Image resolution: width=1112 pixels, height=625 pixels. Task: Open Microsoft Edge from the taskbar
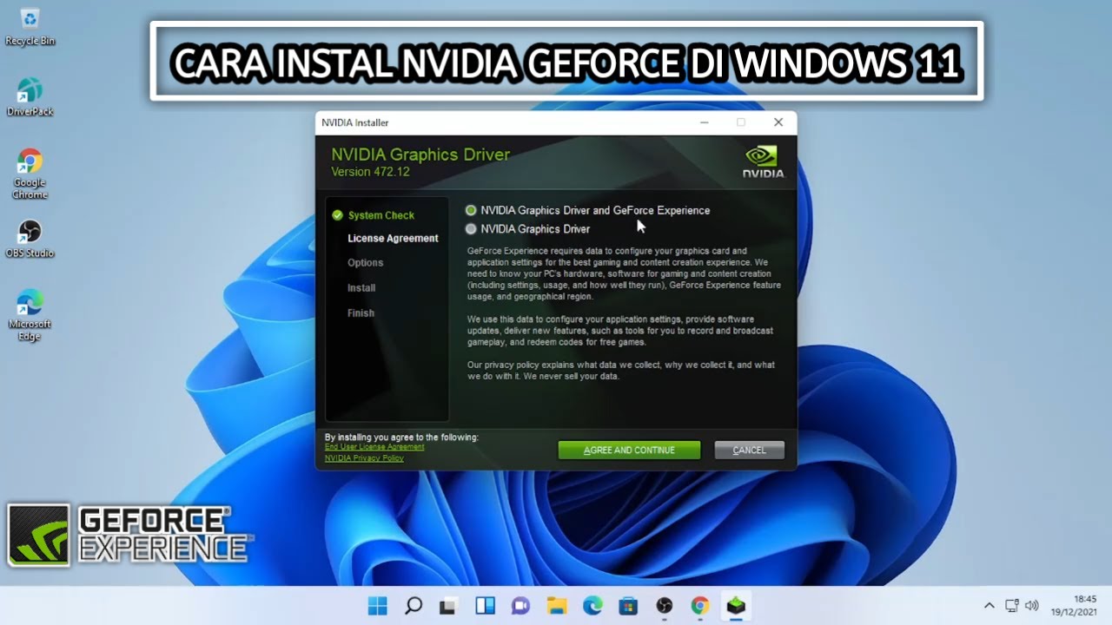coord(592,606)
